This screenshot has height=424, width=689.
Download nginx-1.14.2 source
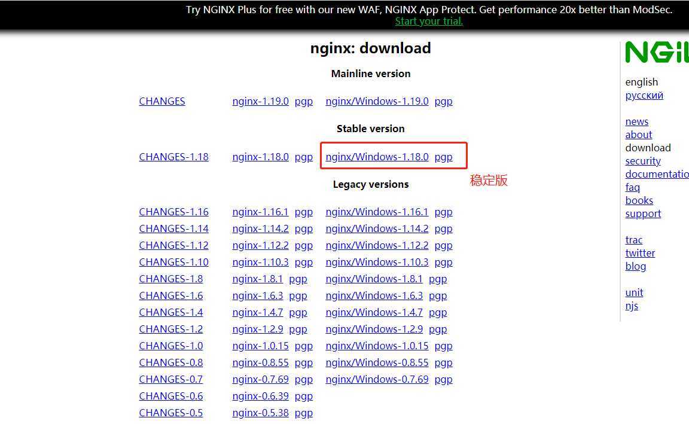pos(261,228)
